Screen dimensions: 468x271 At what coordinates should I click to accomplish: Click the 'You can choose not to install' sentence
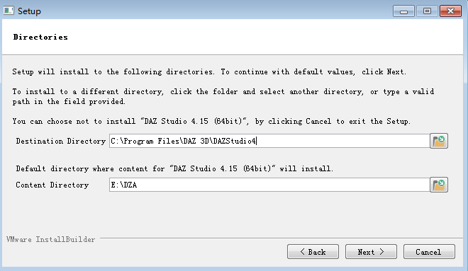(x=211, y=121)
